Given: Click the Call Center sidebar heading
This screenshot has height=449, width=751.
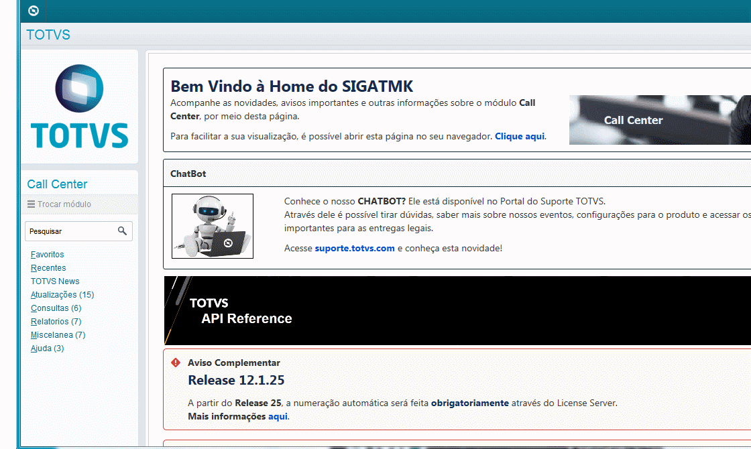Looking at the screenshot, I should pos(57,184).
